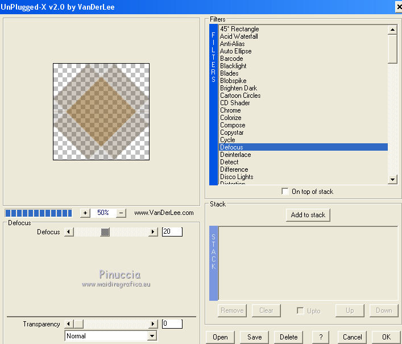This screenshot has width=402, height=344.
Task: Confirm with the OK button
Action: (386, 337)
